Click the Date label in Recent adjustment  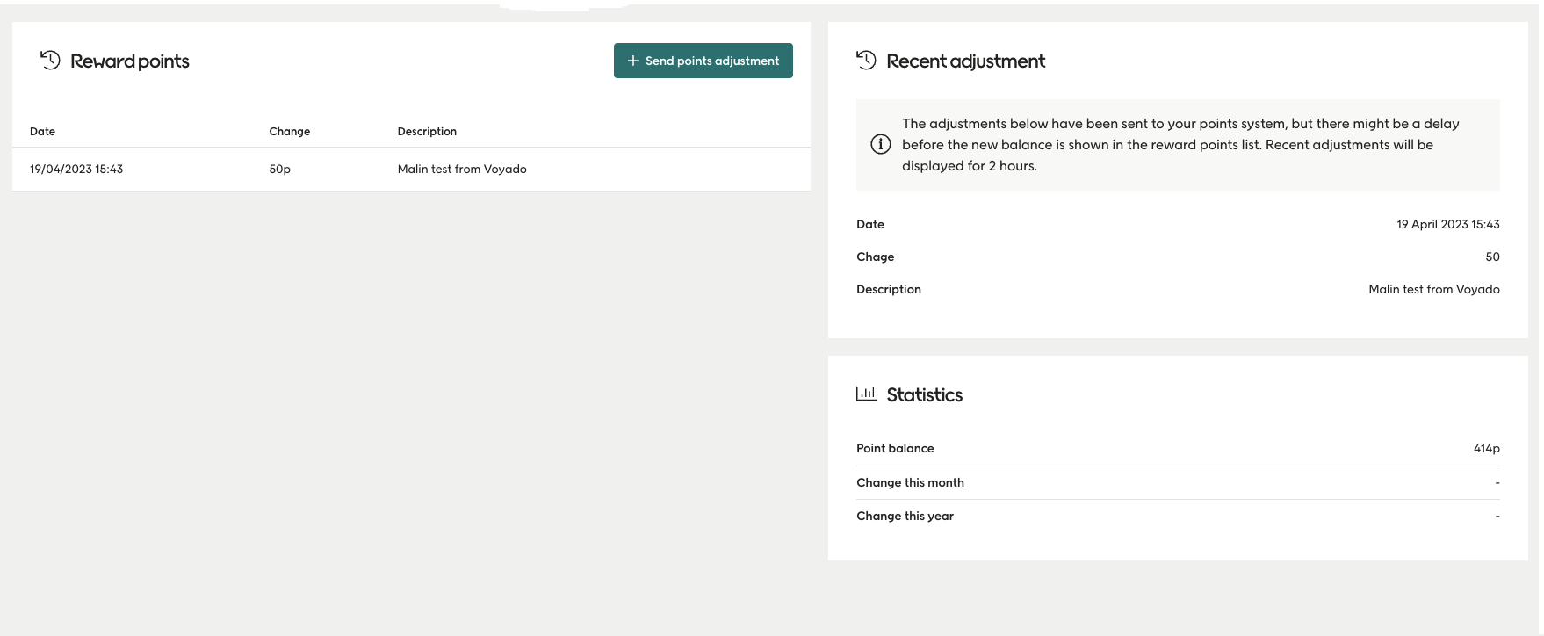click(x=870, y=224)
